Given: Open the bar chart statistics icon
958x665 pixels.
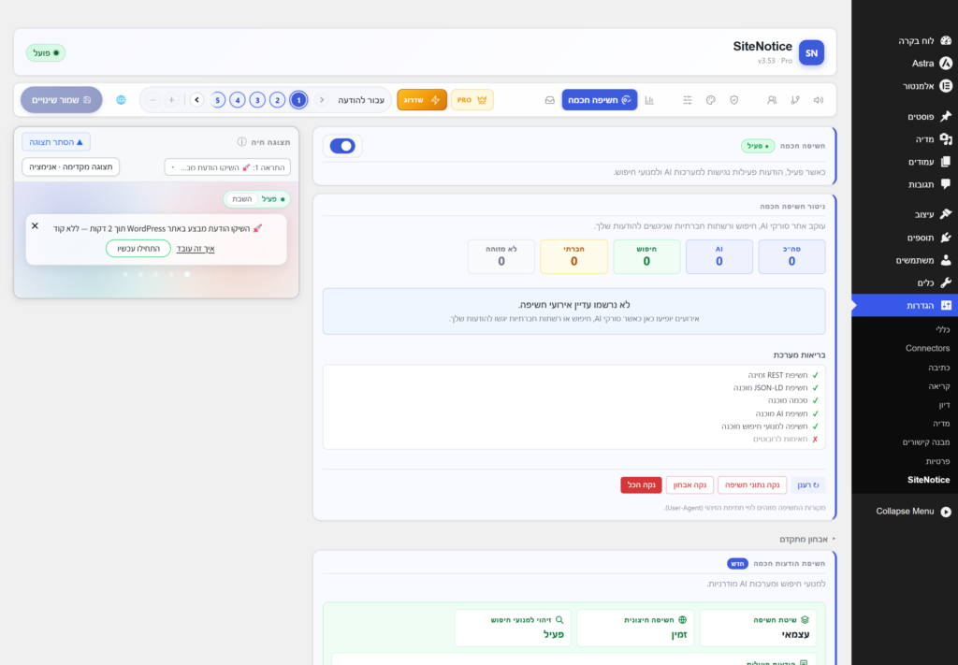Looking at the screenshot, I should pyautogui.click(x=649, y=100).
